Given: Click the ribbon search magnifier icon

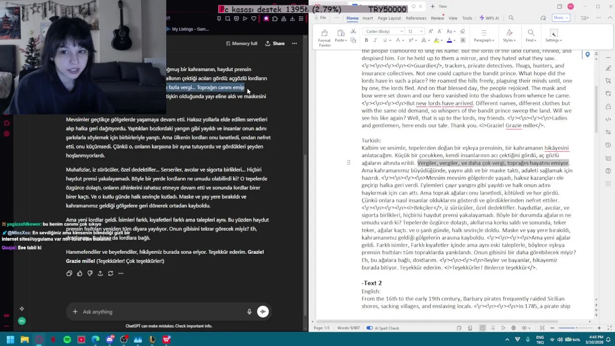Looking at the screenshot, I should pos(511,18).
